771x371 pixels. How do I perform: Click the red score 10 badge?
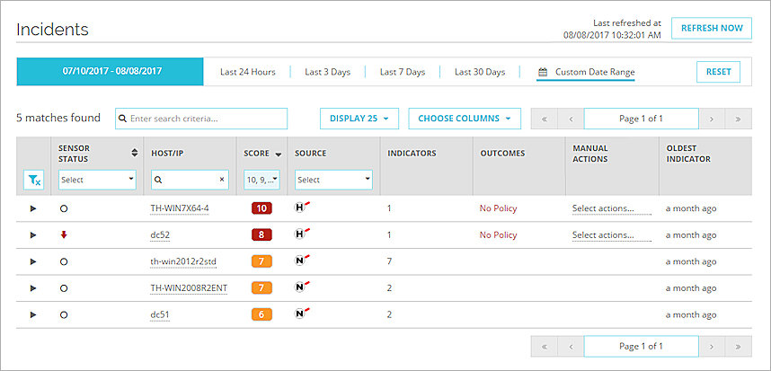click(x=261, y=208)
